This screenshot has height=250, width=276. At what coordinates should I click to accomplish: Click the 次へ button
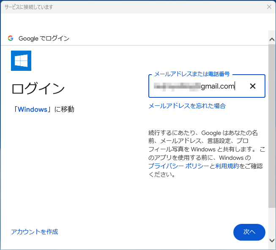249,232
